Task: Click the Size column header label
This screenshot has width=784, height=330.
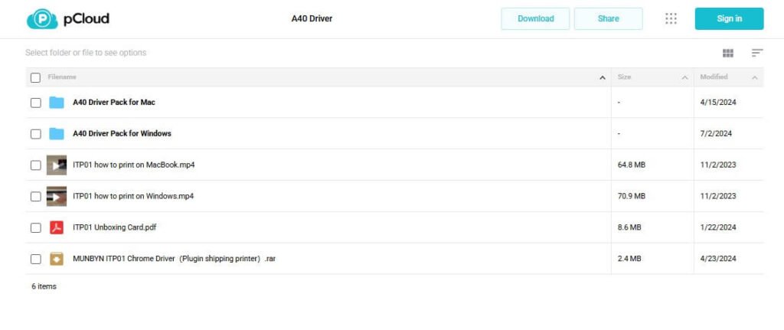Action: pyautogui.click(x=624, y=77)
